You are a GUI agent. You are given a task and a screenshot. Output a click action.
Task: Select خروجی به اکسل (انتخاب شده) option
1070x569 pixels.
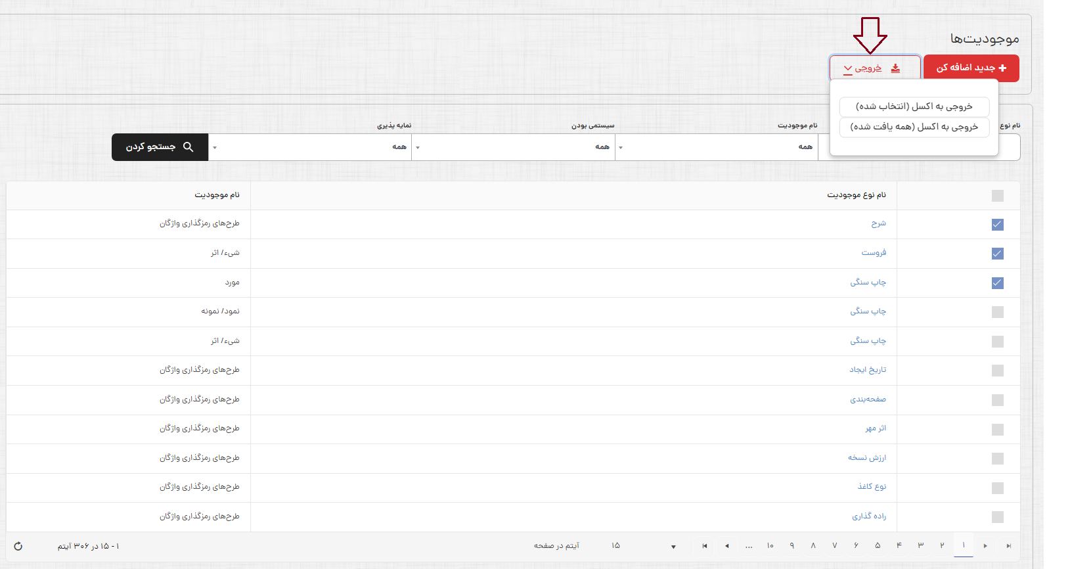[x=914, y=106]
